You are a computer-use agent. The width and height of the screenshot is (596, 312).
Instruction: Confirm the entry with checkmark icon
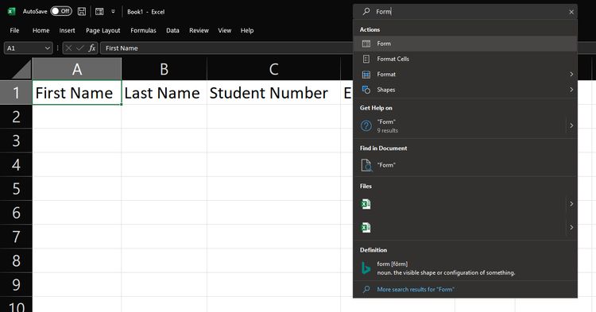coord(79,48)
